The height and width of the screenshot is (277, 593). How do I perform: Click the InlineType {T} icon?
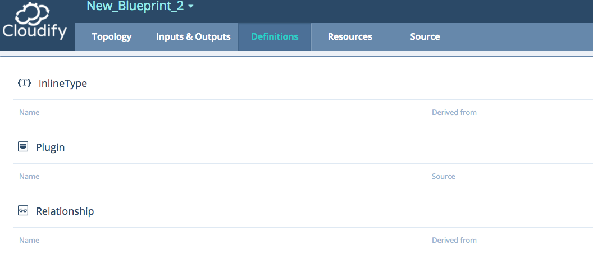click(24, 83)
